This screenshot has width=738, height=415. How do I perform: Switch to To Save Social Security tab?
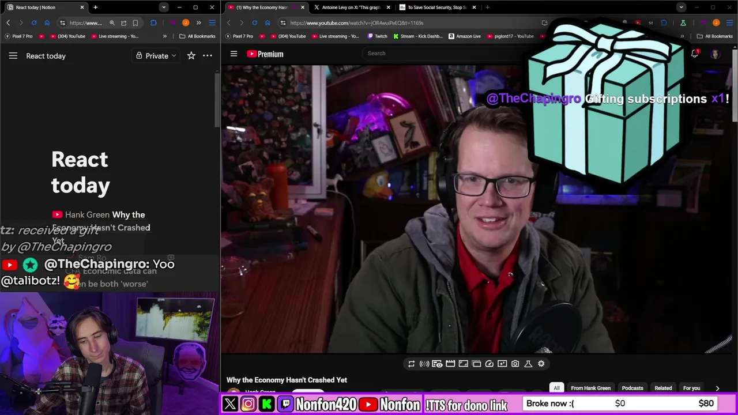coord(437,7)
